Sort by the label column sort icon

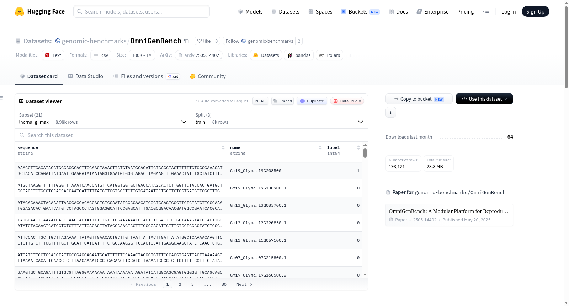(x=358, y=147)
